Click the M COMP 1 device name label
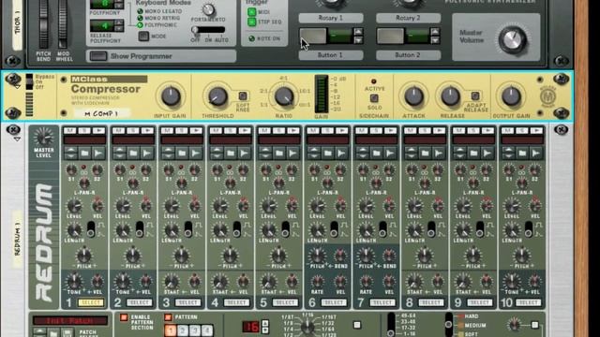 click(102, 114)
